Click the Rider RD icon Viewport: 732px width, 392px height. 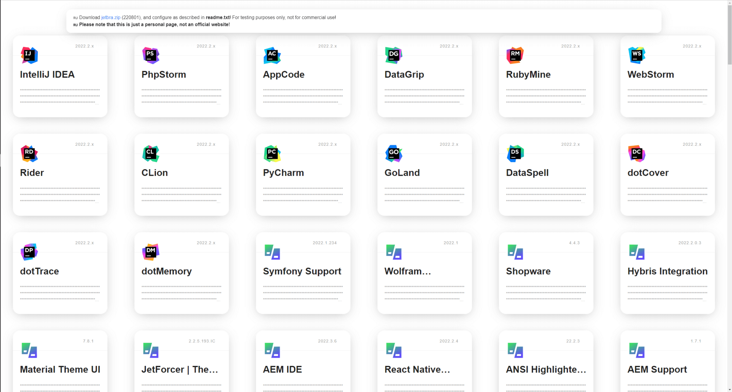pyautogui.click(x=29, y=154)
